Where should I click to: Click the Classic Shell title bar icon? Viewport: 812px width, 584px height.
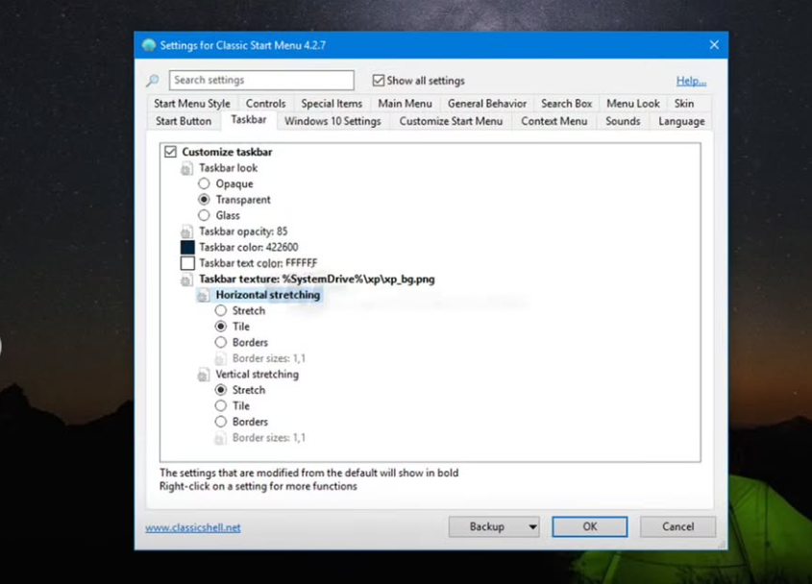coord(148,45)
